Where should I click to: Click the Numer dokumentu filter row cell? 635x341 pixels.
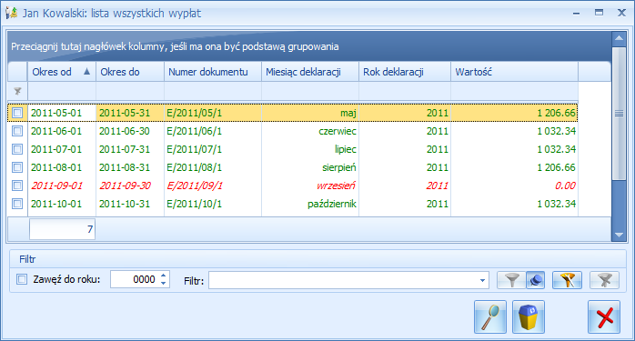coord(213,91)
